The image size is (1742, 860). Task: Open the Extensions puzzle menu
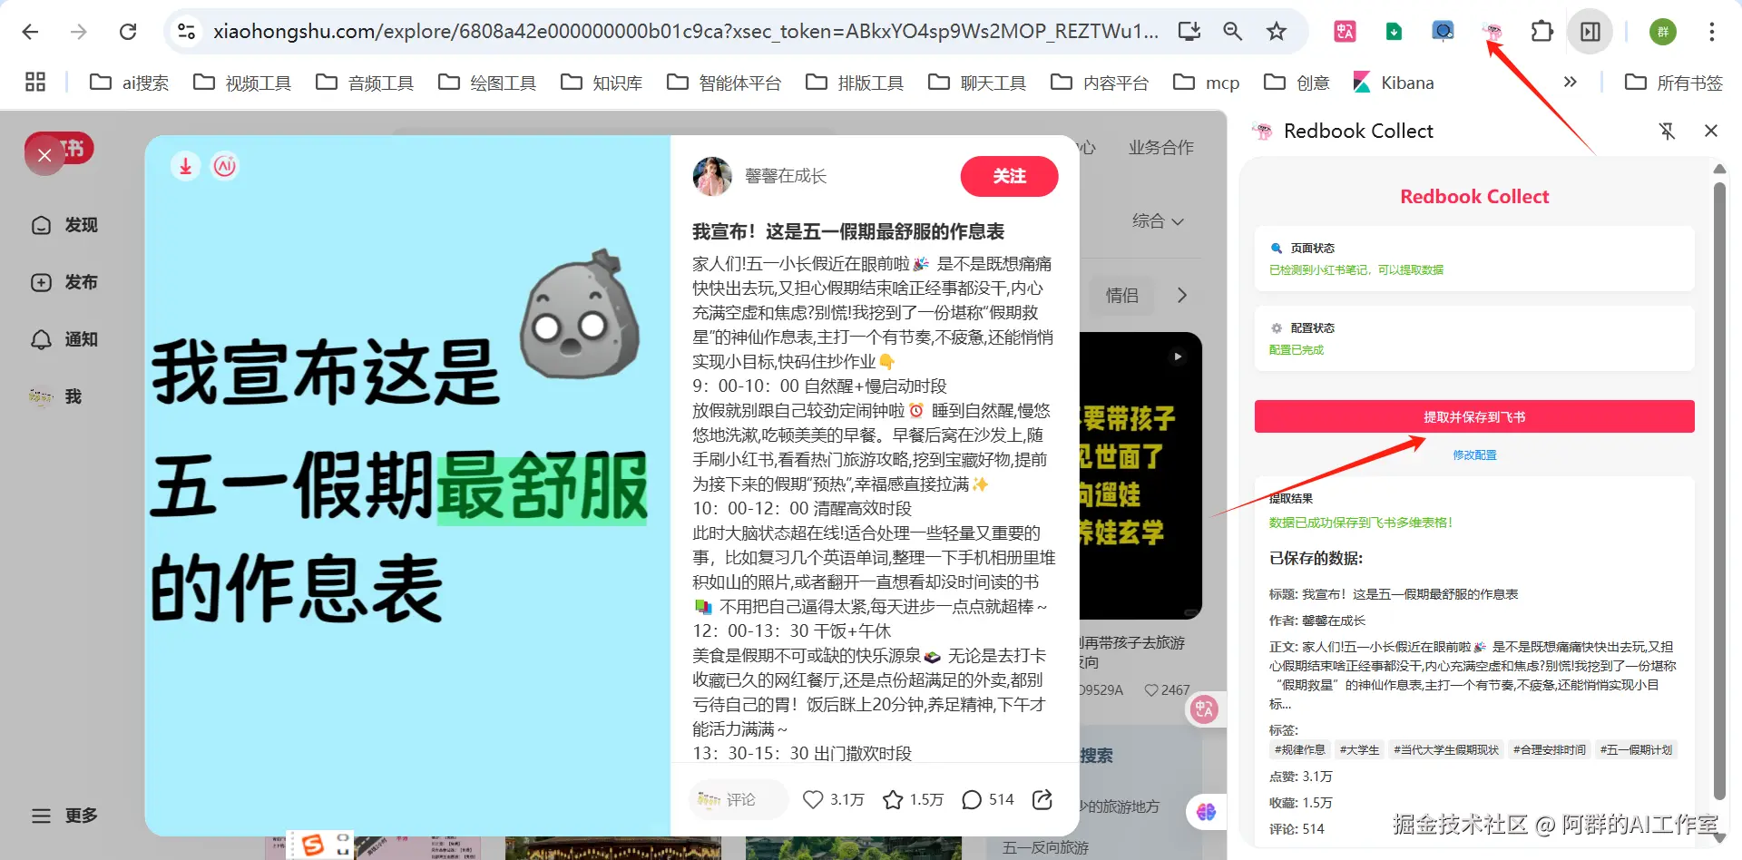(x=1541, y=32)
